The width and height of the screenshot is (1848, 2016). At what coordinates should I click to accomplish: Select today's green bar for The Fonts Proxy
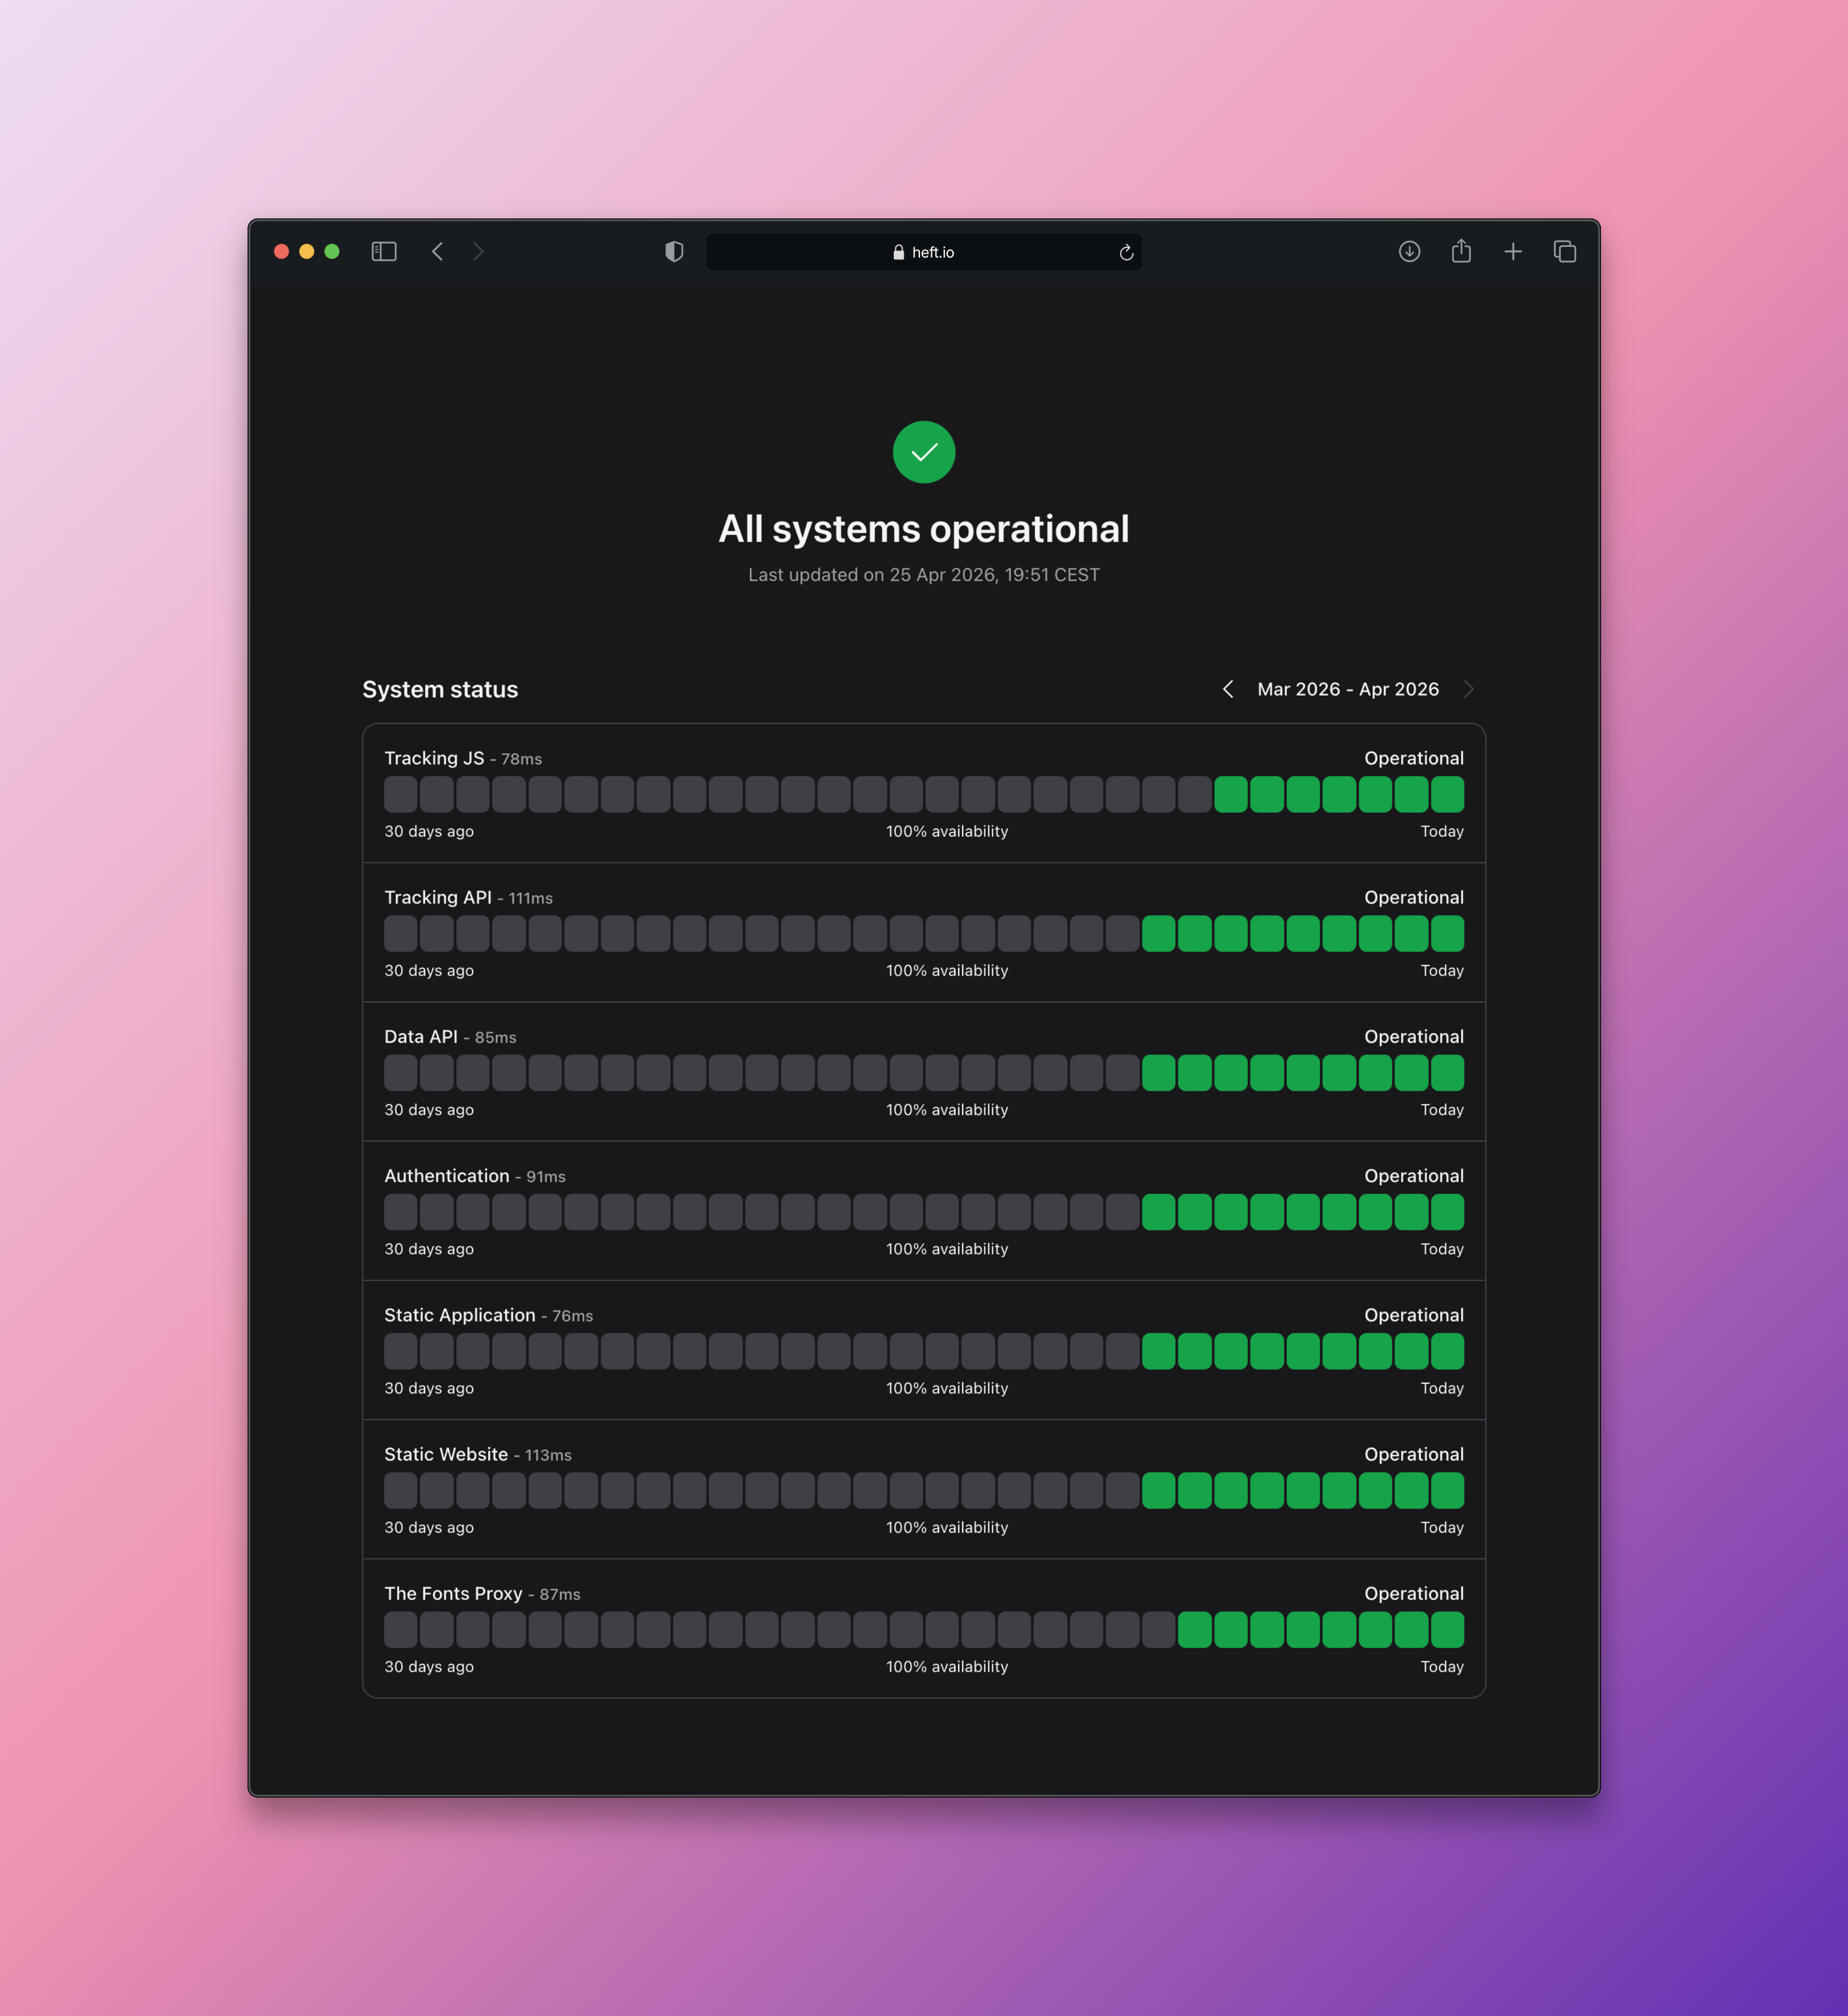[x=1447, y=1629]
